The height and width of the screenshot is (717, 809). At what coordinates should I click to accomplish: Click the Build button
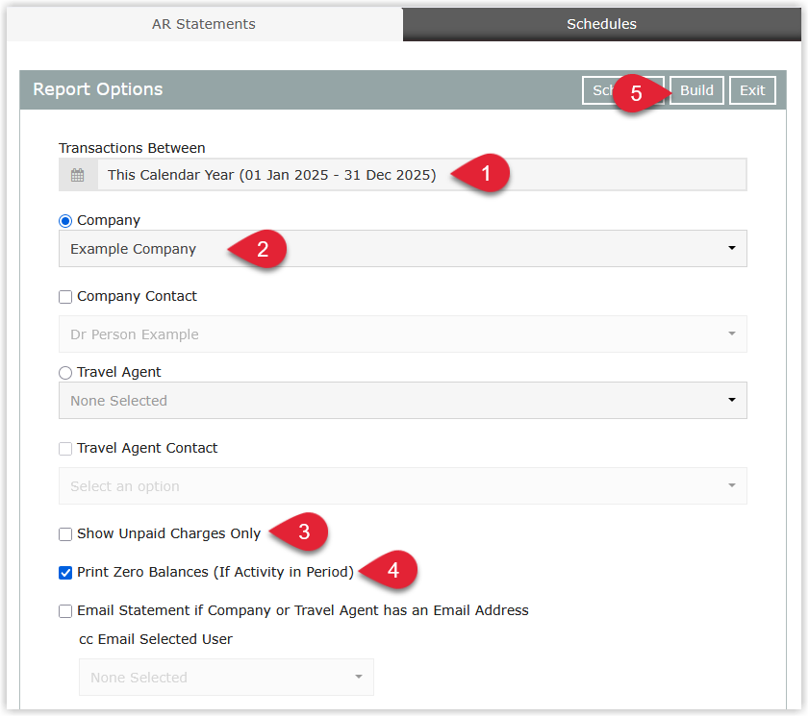pyautogui.click(x=696, y=90)
